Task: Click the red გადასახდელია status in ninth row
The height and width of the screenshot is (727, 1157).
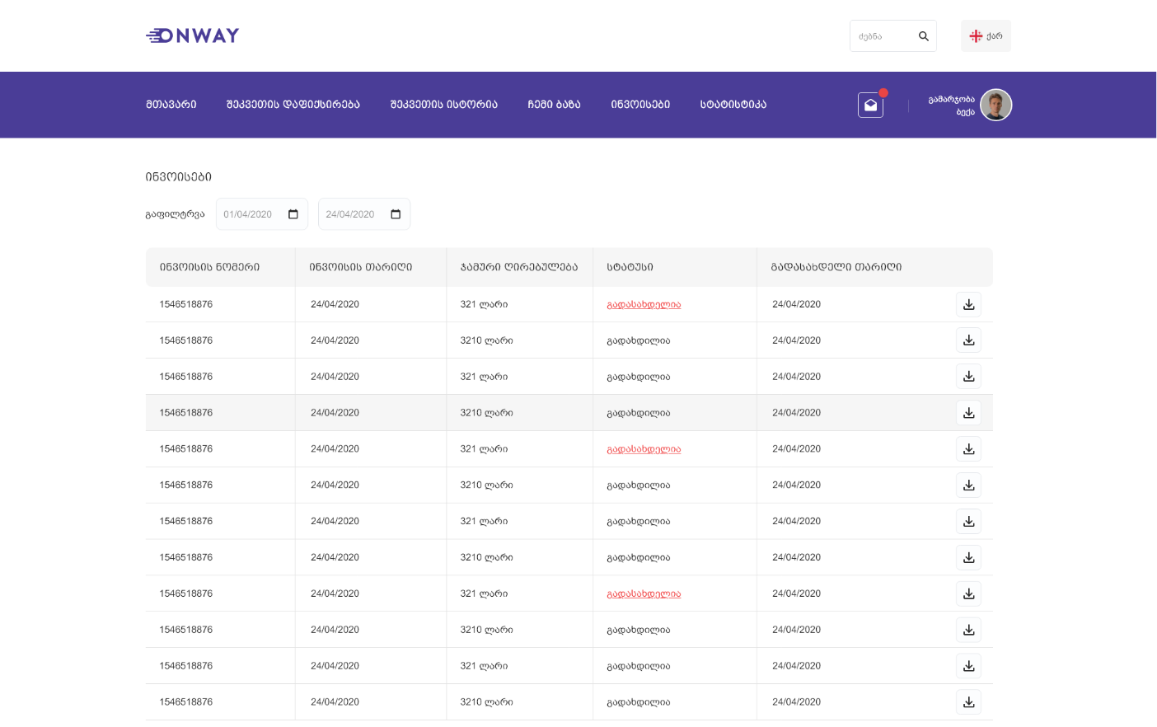Action: [644, 594]
